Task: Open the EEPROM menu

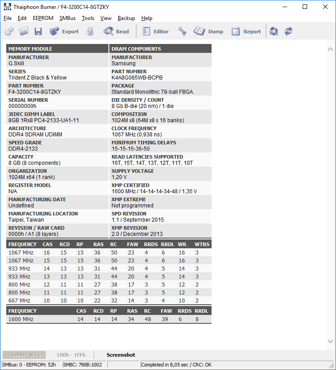Action: (x=43, y=18)
